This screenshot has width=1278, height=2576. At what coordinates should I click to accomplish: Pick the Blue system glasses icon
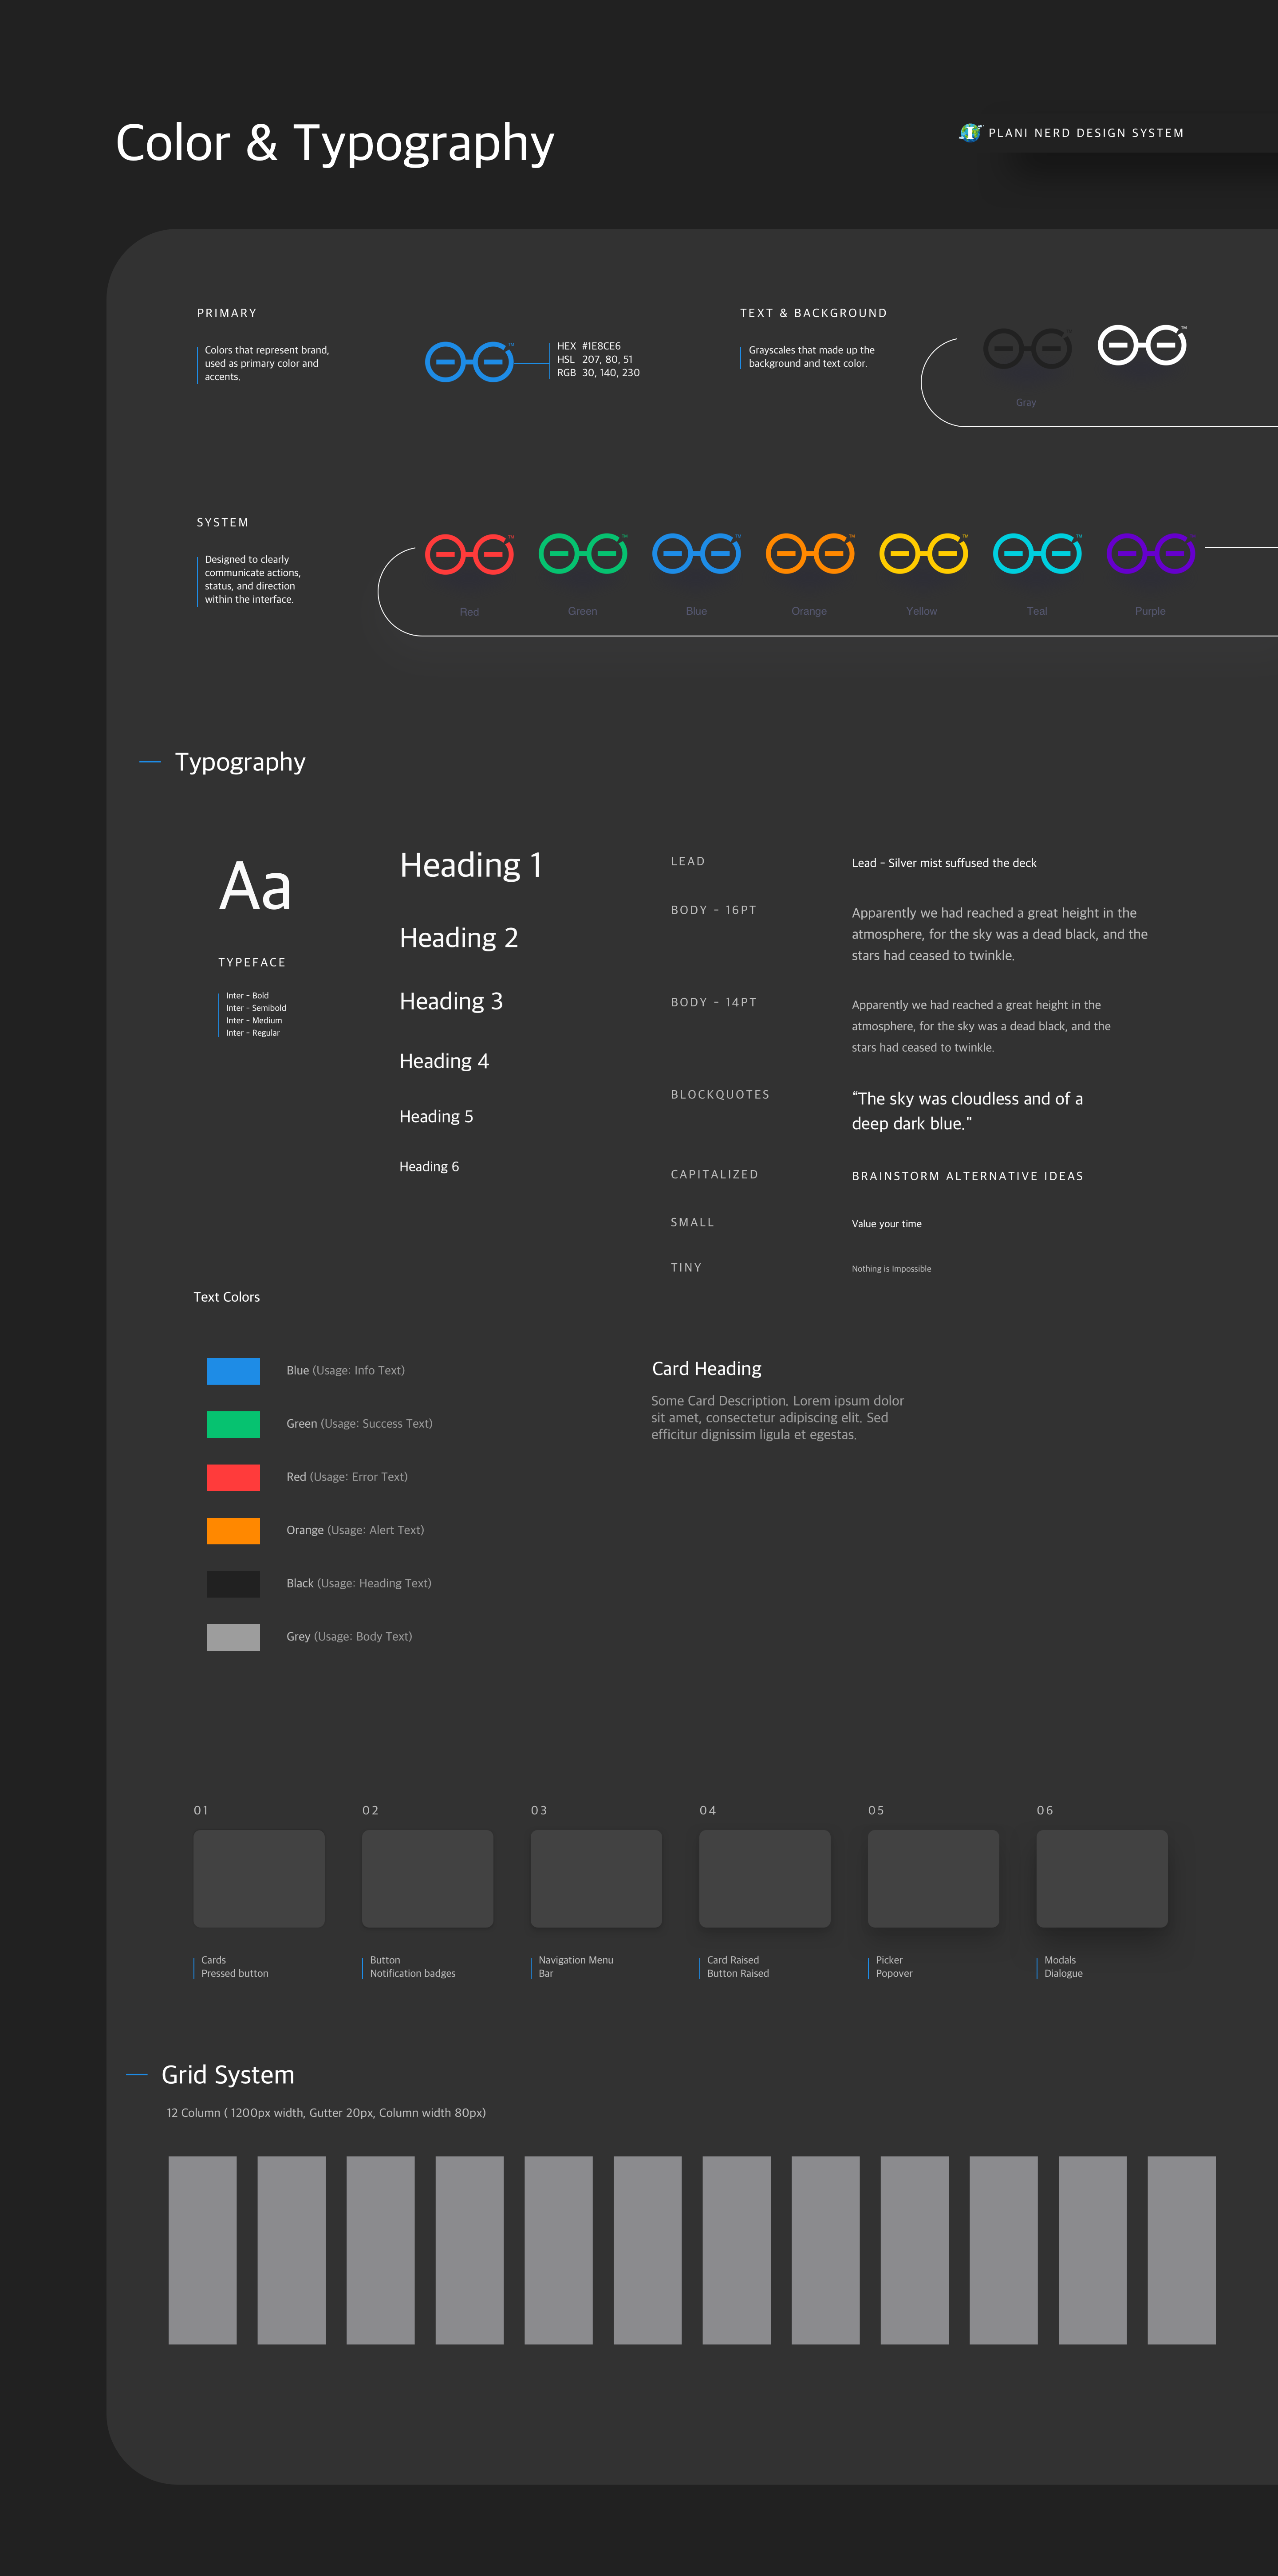pos(697,554)
